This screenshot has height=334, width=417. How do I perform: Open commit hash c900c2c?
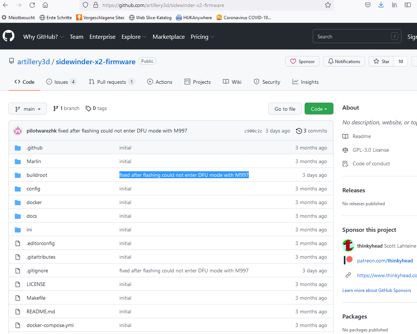[x=253, y=131]
